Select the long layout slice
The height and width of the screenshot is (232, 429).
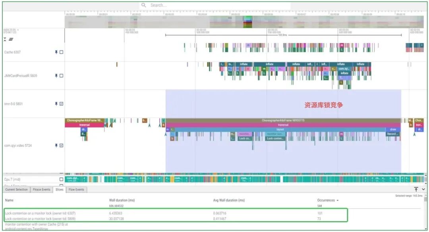pos(280,129)
